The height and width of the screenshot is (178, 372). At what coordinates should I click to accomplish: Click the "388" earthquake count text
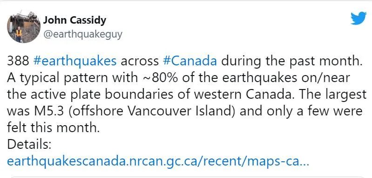coord(18,61)
